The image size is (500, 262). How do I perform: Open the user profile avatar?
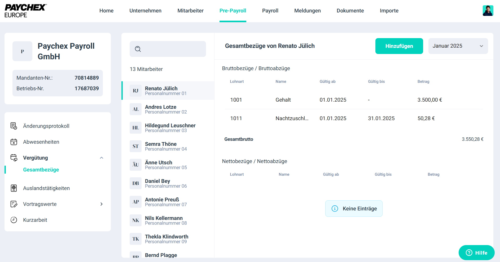[488, 11]
